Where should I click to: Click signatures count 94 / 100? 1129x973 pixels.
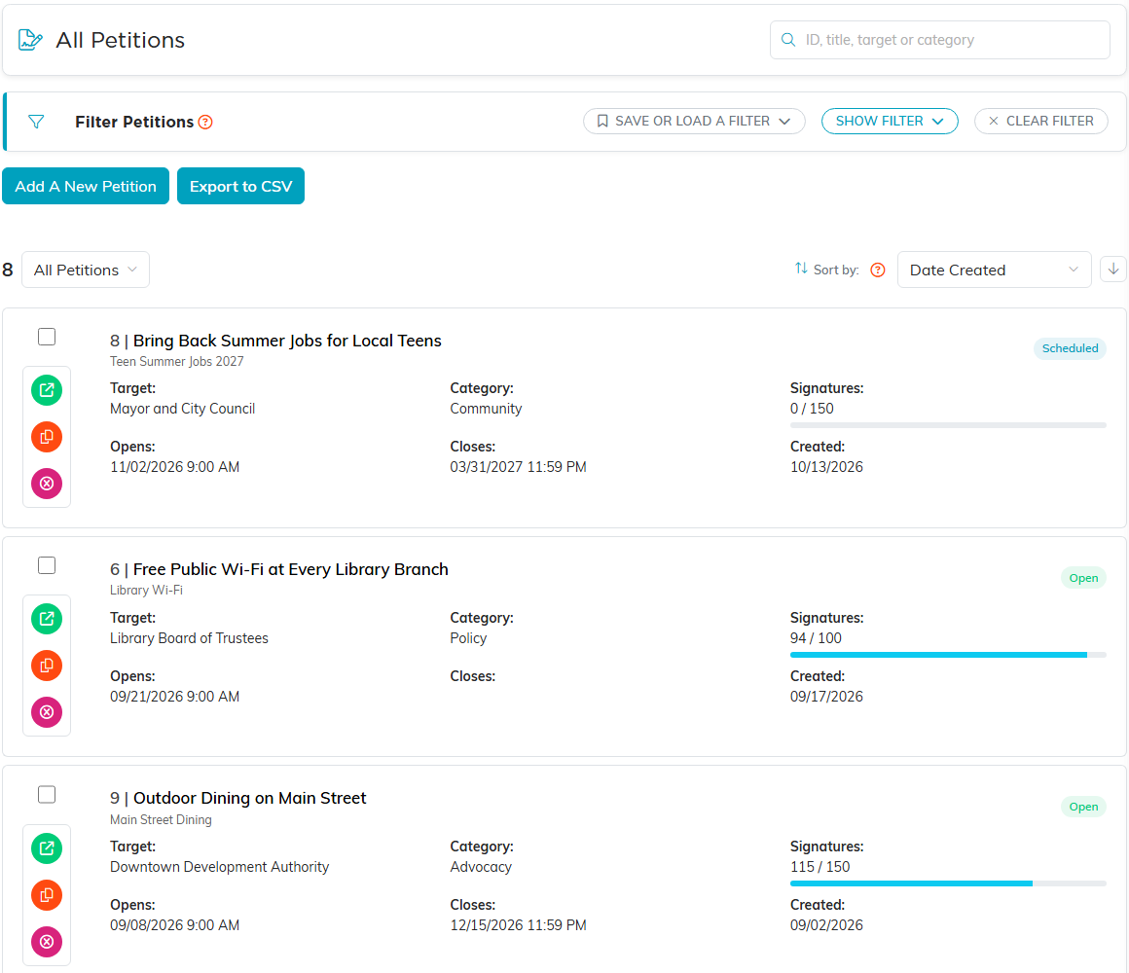coord(816,637)
